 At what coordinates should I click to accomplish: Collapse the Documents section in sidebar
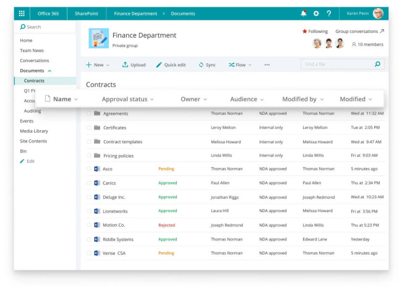[x=49, y=71]
